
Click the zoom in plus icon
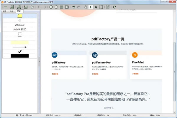click(x=51, y=7)
